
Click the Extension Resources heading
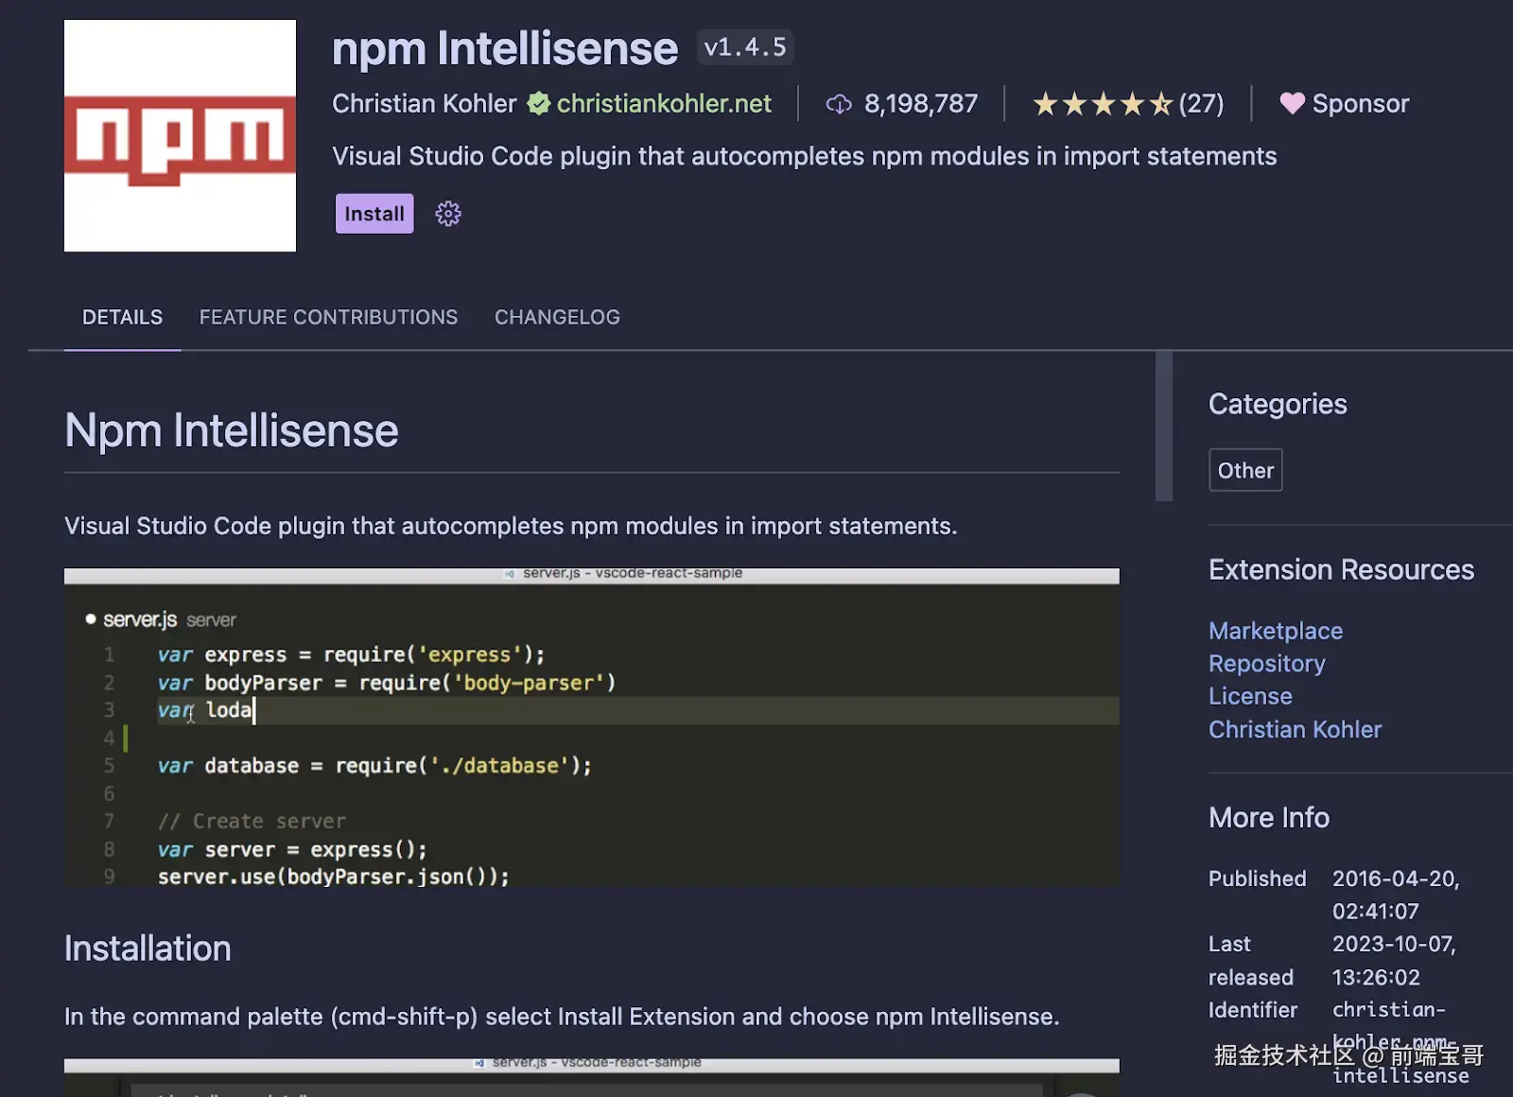1341,569
